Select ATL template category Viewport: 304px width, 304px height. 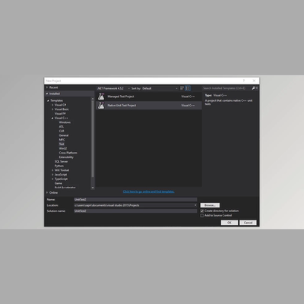(62, 127)
